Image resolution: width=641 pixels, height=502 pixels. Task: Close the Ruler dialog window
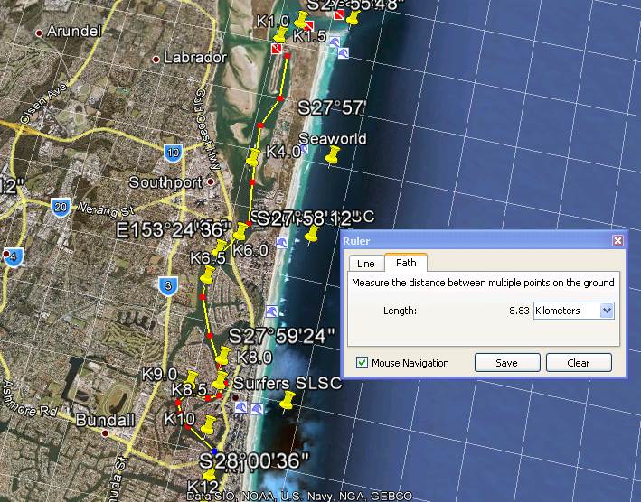click(x=617, y=241)
